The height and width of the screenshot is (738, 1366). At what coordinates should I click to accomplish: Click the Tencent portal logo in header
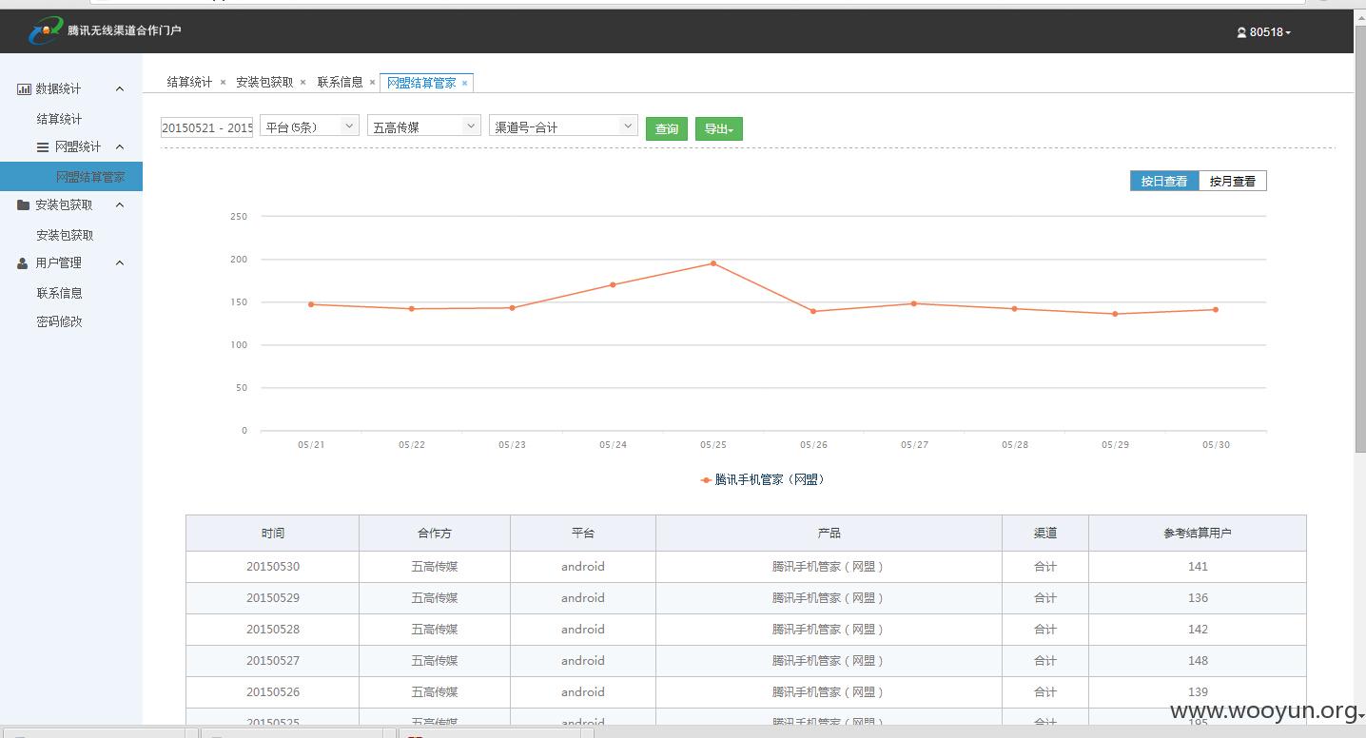(45, 31)
